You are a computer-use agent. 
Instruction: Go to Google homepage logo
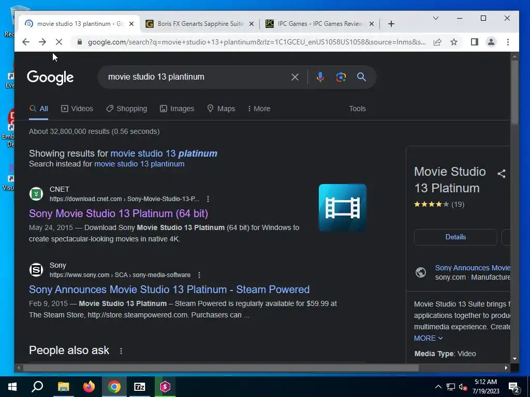pyautogui.click(x=50, y=78)
